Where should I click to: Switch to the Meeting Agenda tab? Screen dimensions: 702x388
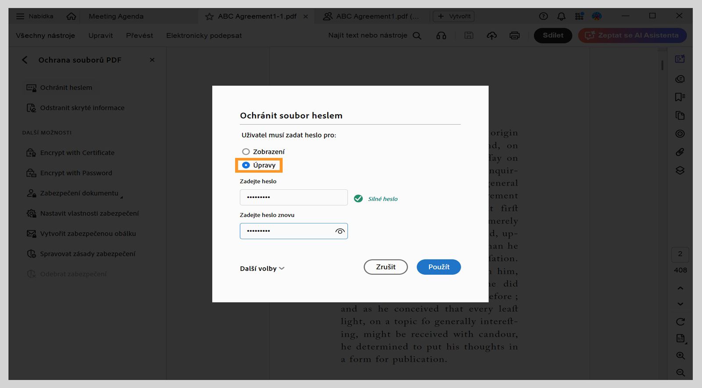point(116,16)
